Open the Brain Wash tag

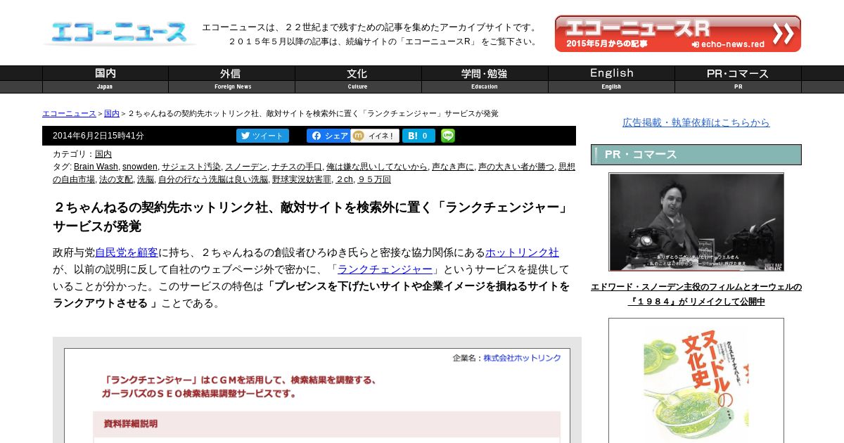[x=96, y=167]
